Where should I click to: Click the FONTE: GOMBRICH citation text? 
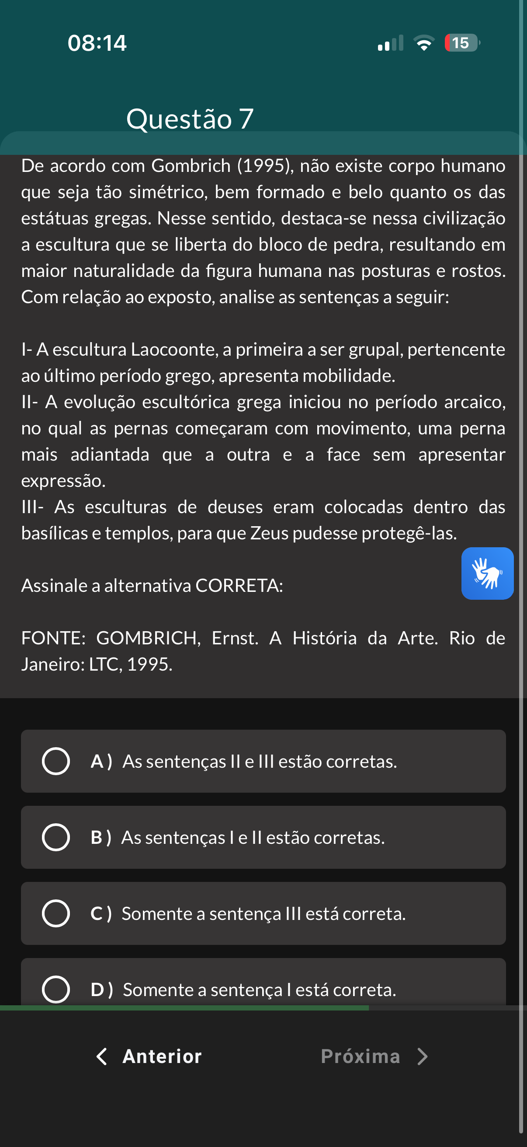263,650
